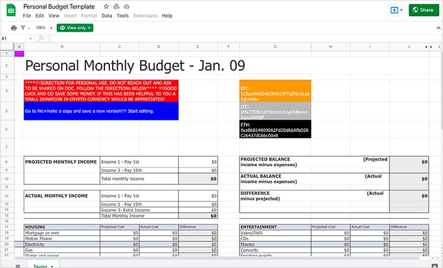Click the Name box showing A1
443x268 pixels.
14,38
